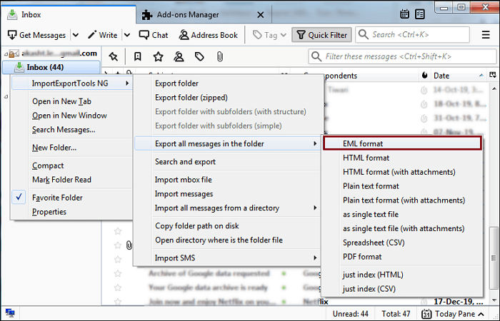Open the Calendar tab icon
This screenshot has width=500, height=321.
click(x=404, y=14)
